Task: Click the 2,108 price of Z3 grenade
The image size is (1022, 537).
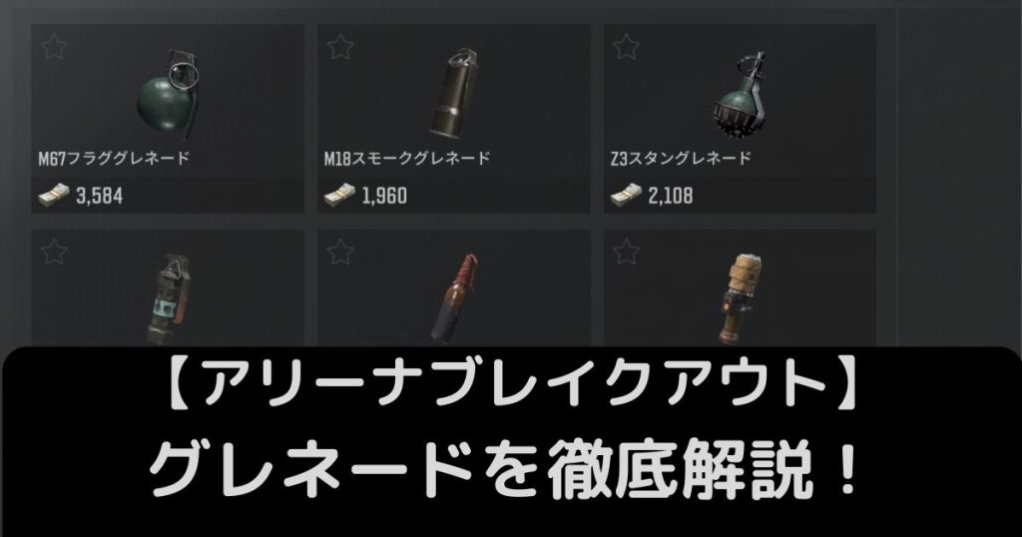Action: [671, 196]
